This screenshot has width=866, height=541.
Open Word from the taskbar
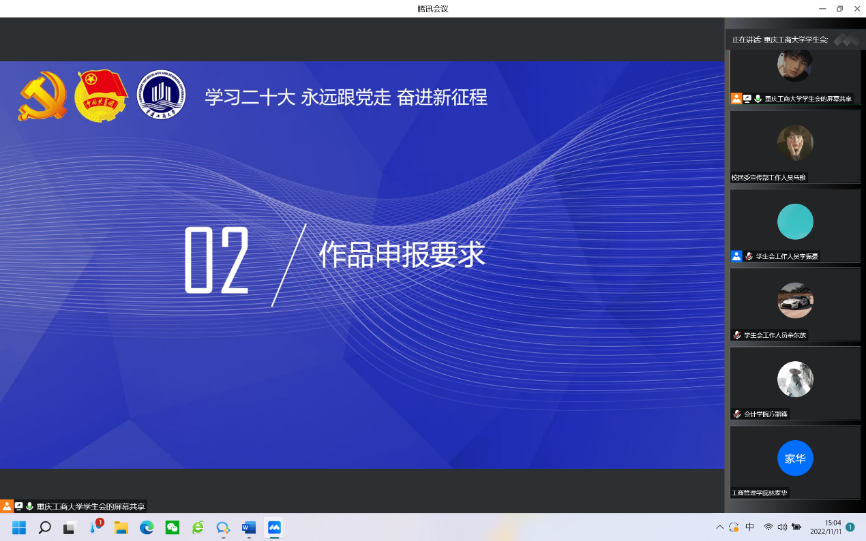pos(248,527)
